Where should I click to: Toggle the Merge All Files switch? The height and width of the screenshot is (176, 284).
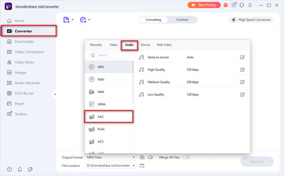pos(186,157)
